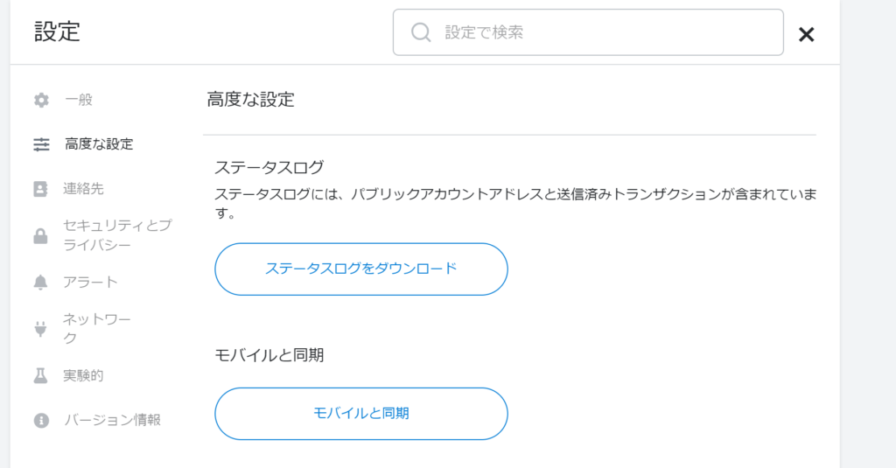
Task: Open the 一般 settings tab
Action: click(79, 100)
